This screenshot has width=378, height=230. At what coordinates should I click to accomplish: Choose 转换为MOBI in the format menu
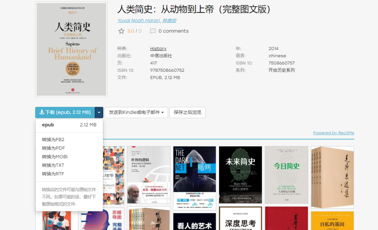click(x=55, y=157)
